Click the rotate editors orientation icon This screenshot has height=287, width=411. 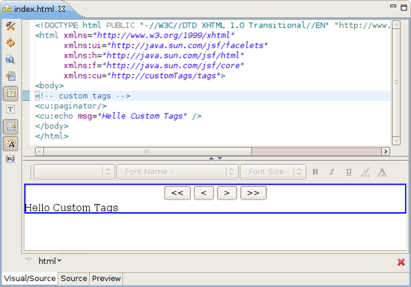(x=10, y=76)
